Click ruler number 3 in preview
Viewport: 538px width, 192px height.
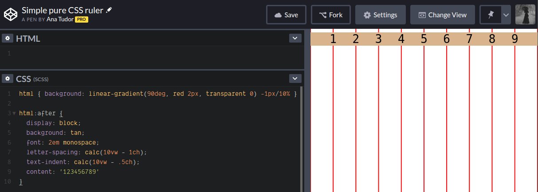378,39
